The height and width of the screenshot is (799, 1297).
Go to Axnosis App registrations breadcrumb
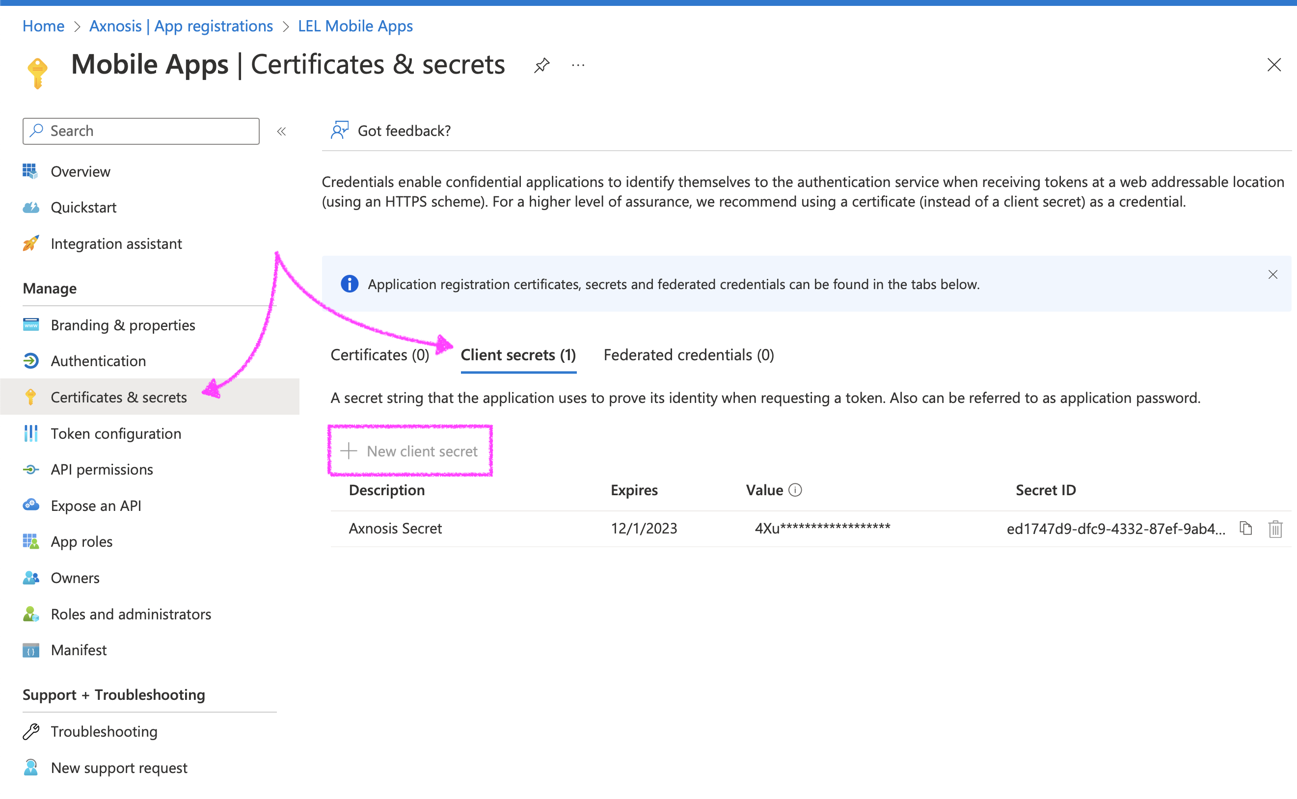(181, 26)
